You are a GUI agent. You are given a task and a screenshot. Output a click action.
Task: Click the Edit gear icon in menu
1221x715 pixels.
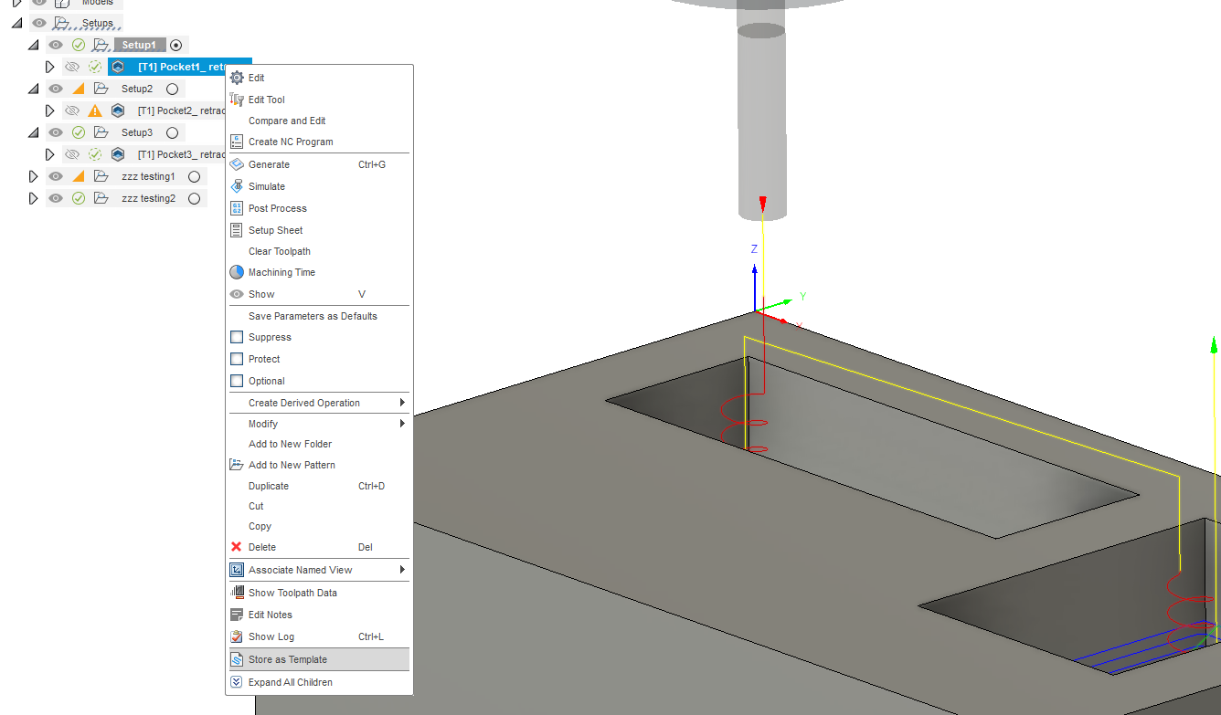pos(238,78)
